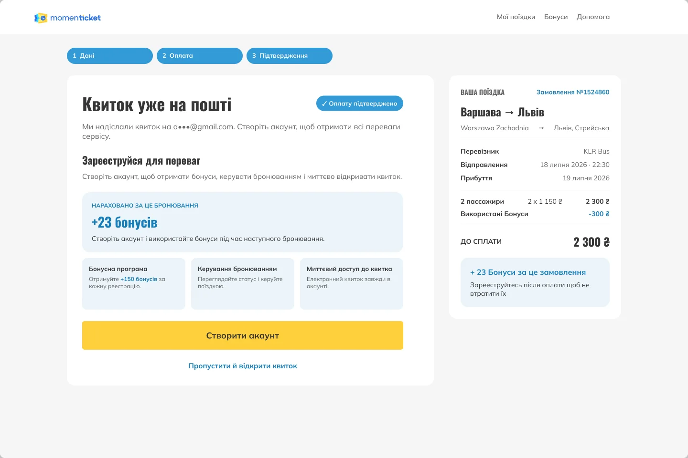688x458 pixels.
Task: Click the Warszawa Zachodnia station name
Action: coord(494,128)
